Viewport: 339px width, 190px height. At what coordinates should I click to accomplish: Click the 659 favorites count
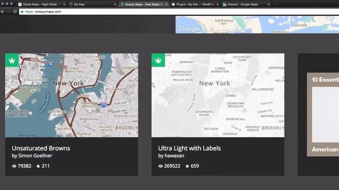[x=194, y=166]
